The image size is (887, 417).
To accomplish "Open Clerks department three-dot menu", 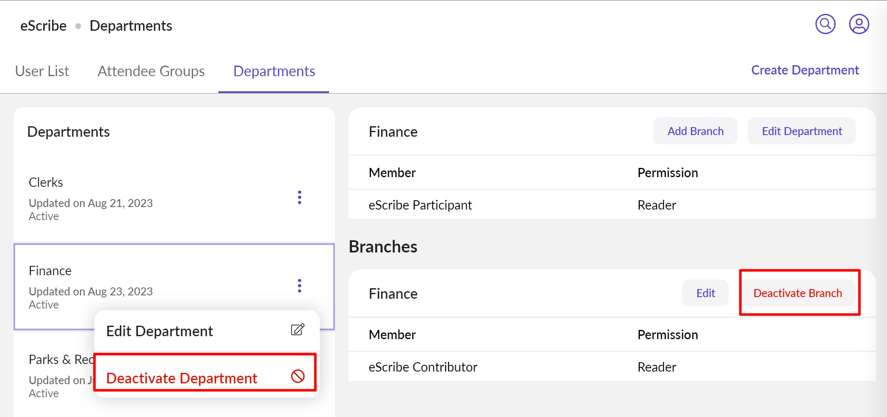I will click(x=299, y=197).
